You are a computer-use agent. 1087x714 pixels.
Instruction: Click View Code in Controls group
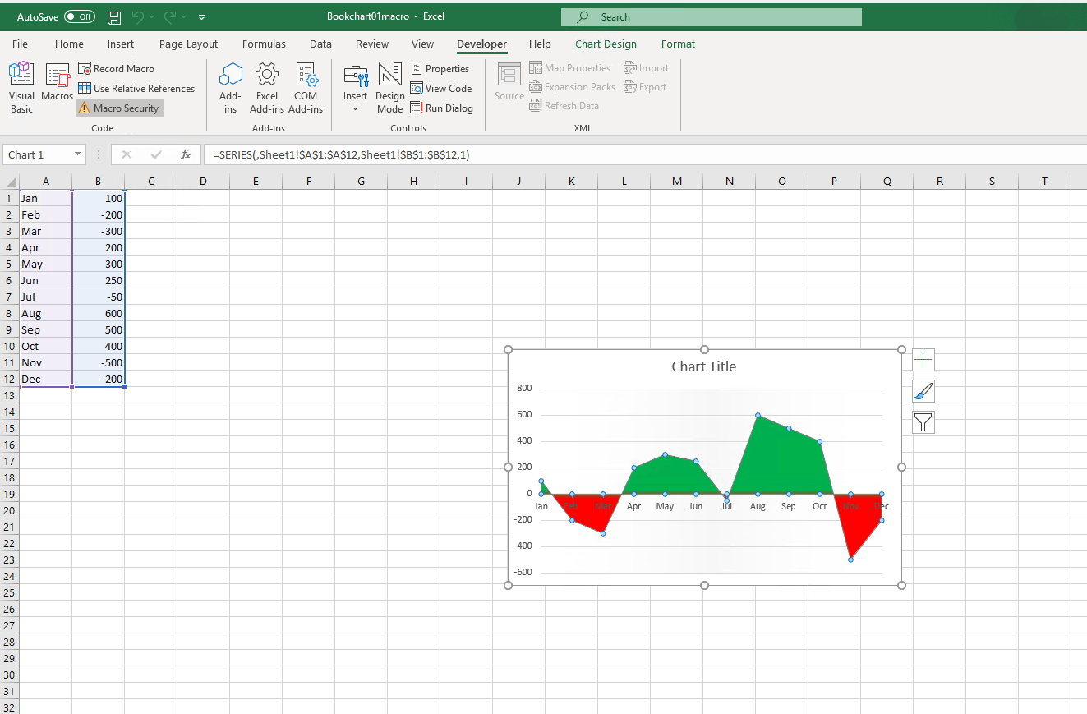point(441,89)
